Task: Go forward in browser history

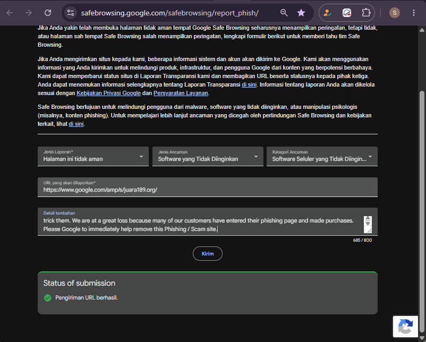Action: [29, 13]
